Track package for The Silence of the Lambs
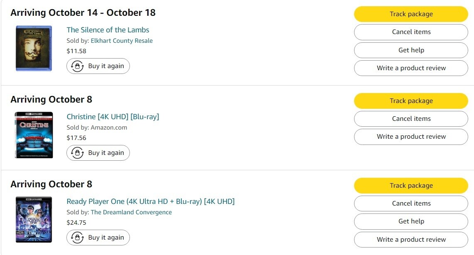The height and width of the screenshot is (255, 474). [x=411, y=14]
